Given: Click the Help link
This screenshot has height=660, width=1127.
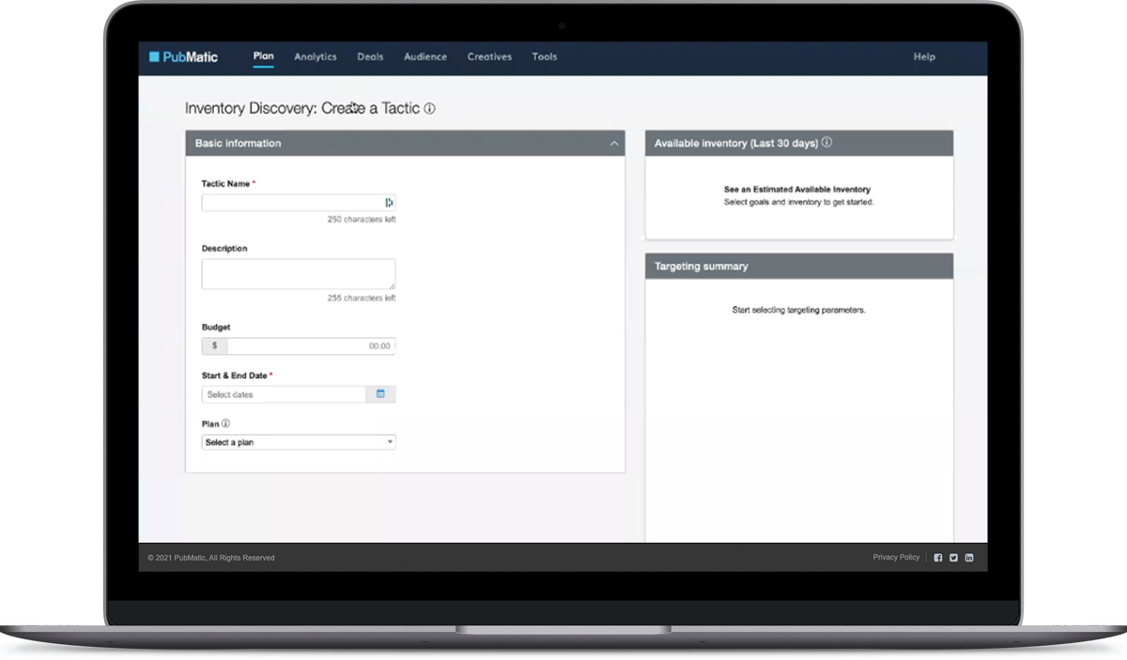Looking at the screenshot, I should tap(924, 57).
